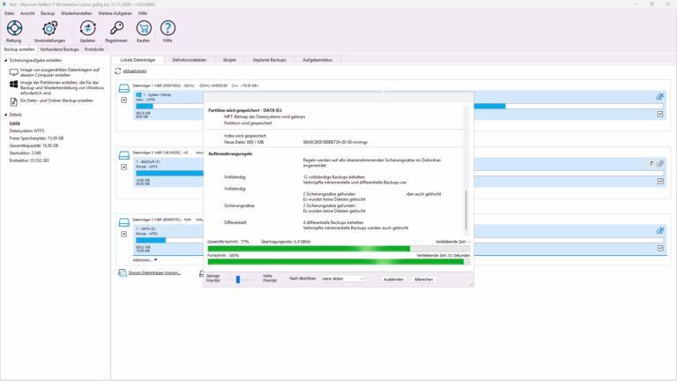677x381 pixels.
Task: Click grey running-man icon on BACKUP partition row
Action: [x=660, y=163]
